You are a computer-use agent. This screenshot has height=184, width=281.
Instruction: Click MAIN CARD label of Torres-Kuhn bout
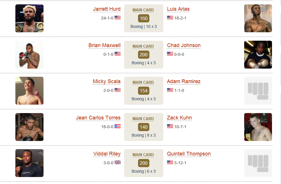pos(143,119)
